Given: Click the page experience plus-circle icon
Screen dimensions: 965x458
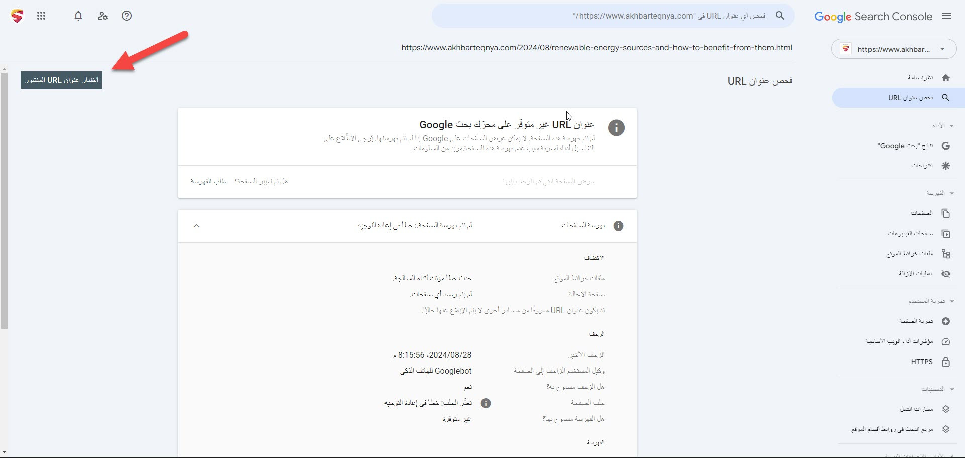Looking at the screenshot, I should (x=946, y=321).
